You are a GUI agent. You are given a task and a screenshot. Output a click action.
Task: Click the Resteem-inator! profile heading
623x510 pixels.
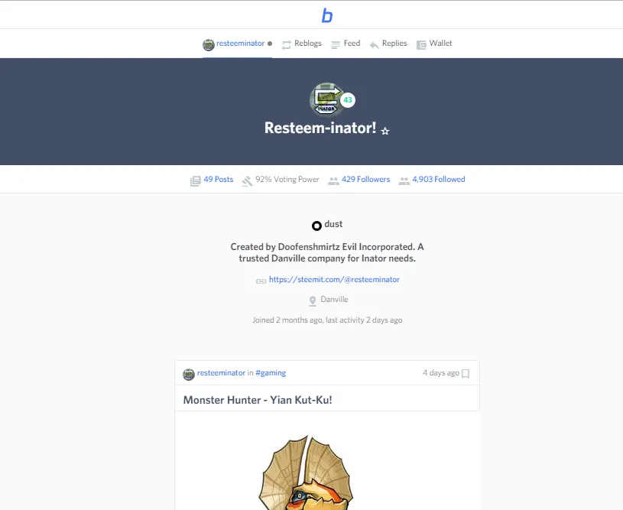[320, 128]
